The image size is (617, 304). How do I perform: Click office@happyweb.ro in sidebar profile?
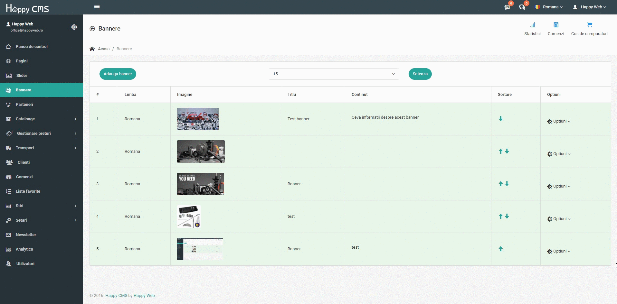click(27, 31)
